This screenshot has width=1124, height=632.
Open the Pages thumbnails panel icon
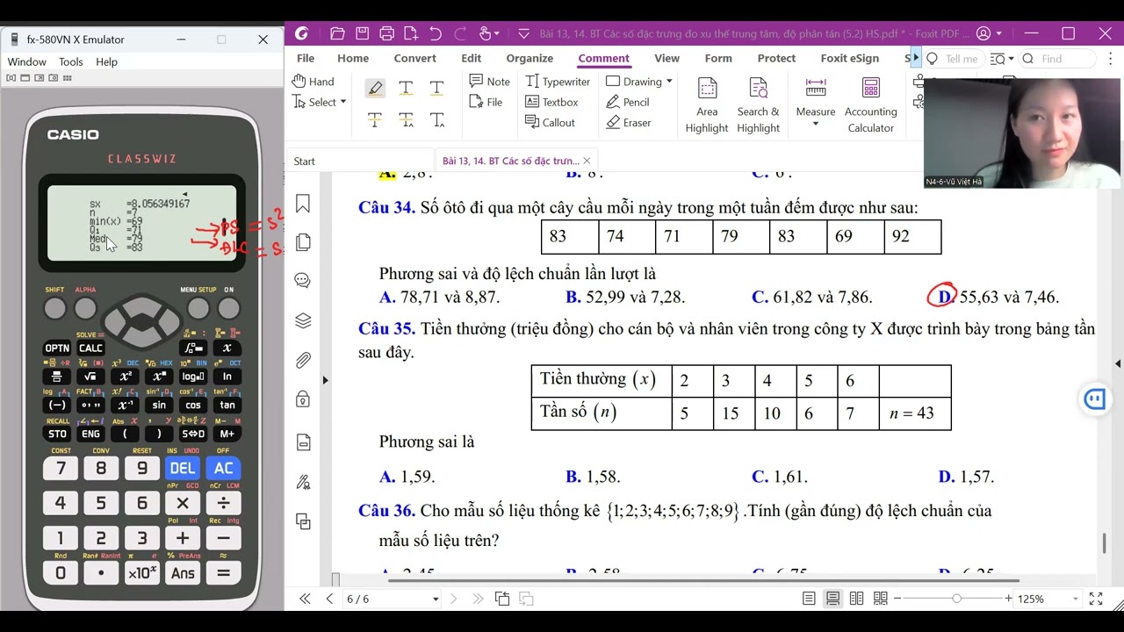coord(303,241)
